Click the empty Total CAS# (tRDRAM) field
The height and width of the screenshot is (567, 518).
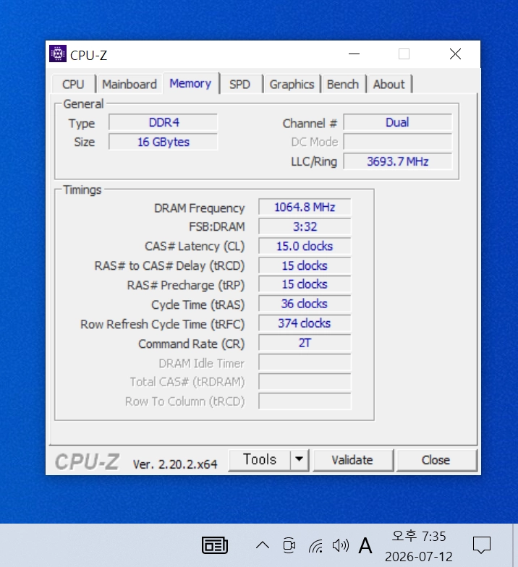[305, 382]
